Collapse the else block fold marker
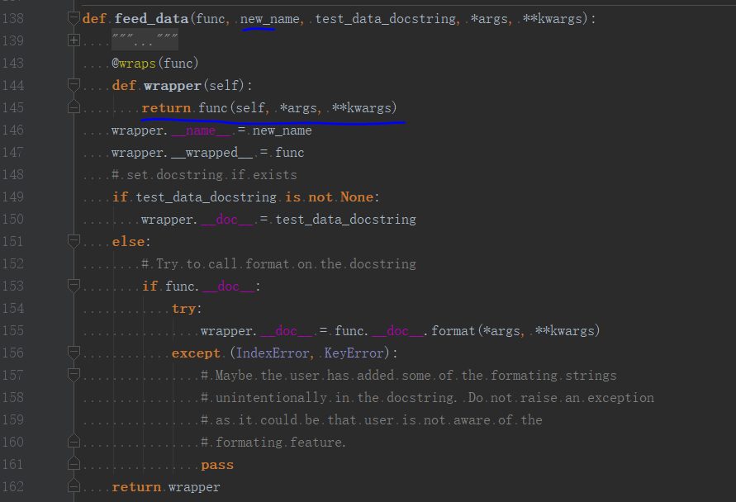Viewport: 736px width, 502px height. (74, 242)
